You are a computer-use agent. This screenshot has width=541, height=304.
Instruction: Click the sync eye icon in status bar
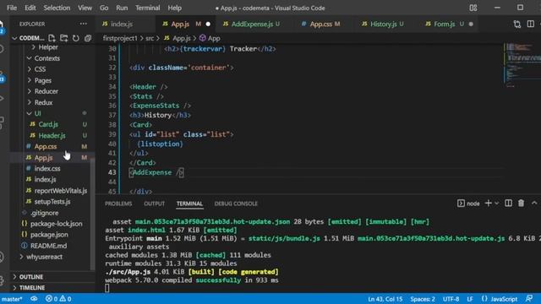34,299
